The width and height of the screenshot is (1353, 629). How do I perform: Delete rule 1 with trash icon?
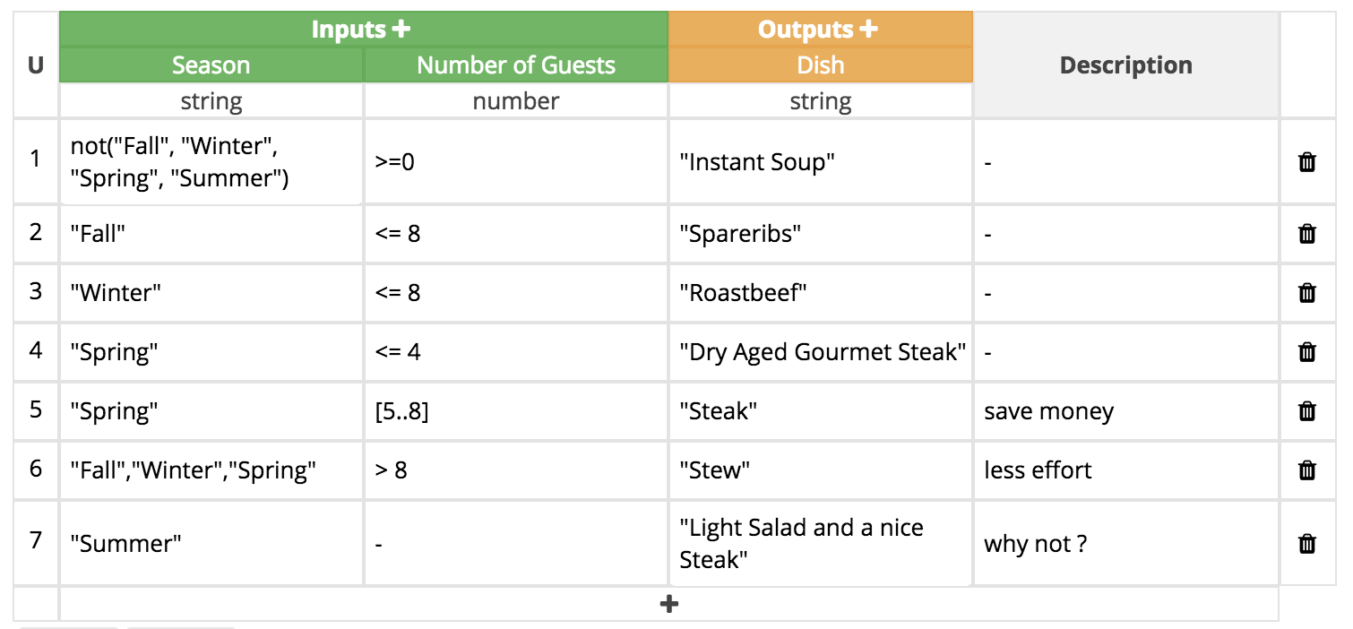(x=1307, y=162)
